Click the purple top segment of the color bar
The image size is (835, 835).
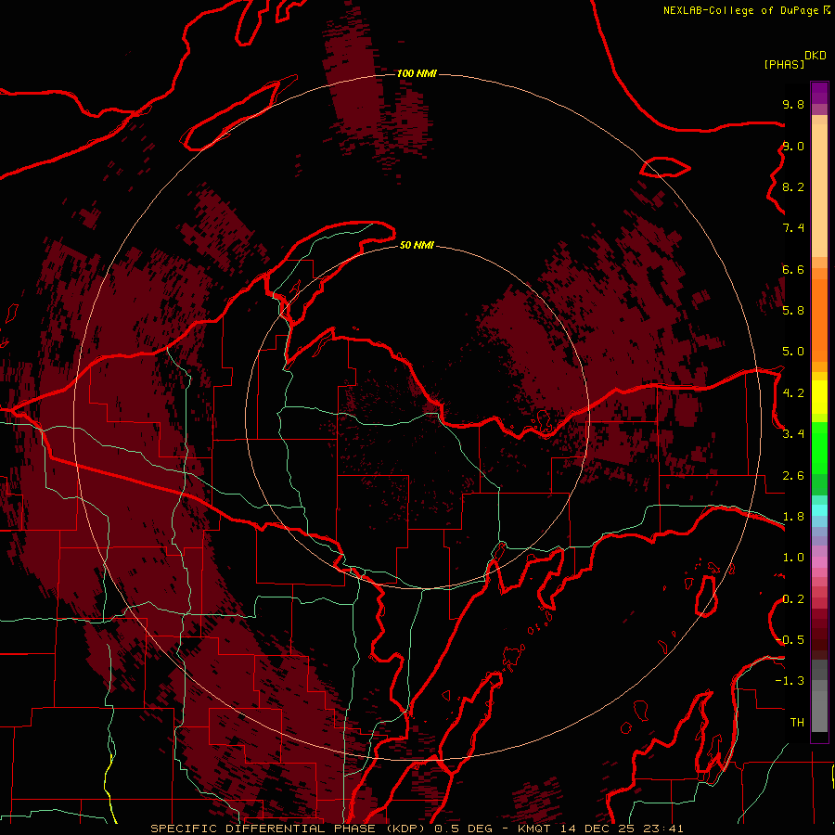coord(819,93)
